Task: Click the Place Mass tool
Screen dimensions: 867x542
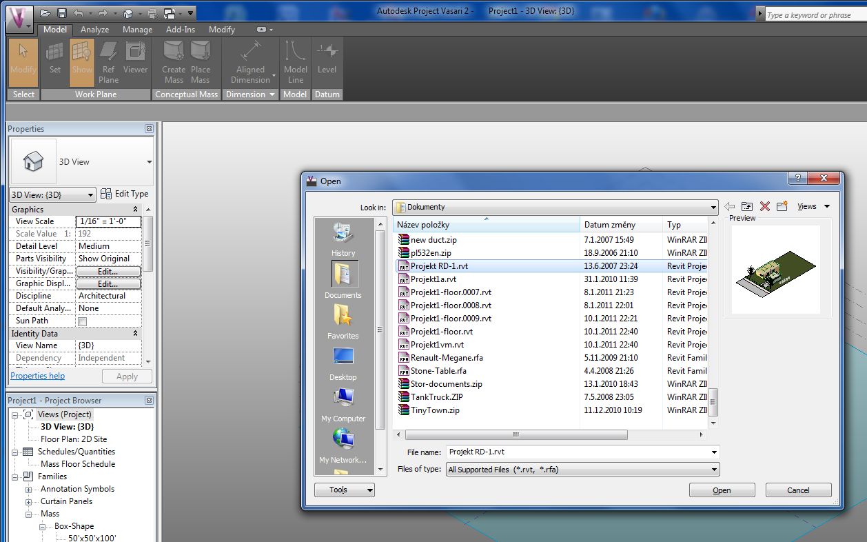Action: 201,62
